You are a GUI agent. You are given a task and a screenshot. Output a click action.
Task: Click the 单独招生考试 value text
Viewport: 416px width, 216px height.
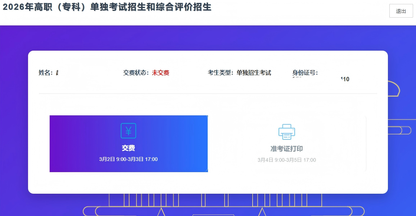254,73
